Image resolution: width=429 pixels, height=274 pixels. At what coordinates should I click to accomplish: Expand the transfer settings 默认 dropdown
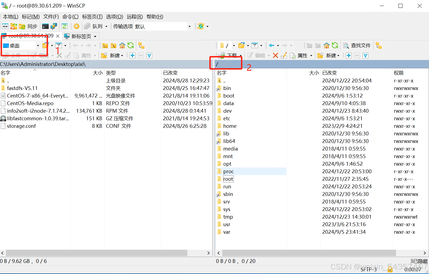189,26
